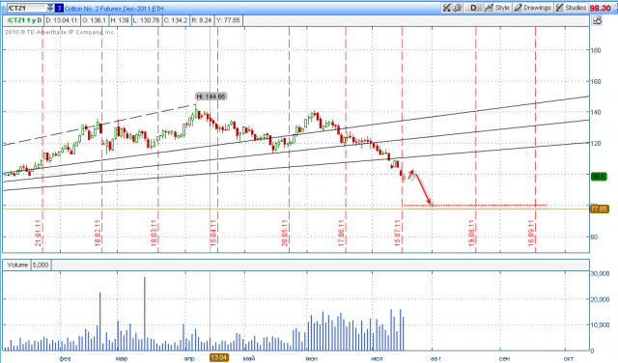
Task: Click the D: 13.04.11 date cell
Action: click(x=62, y=20)
